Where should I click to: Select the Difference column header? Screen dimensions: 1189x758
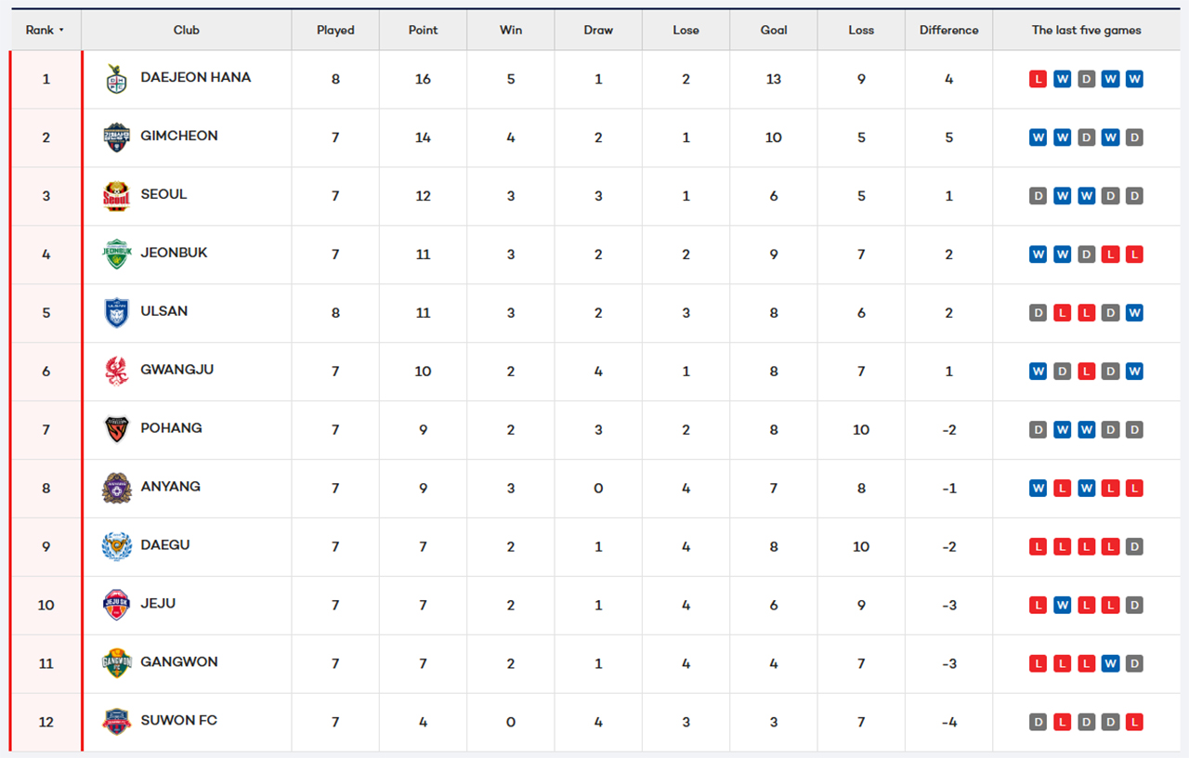(x=948, y=30)
